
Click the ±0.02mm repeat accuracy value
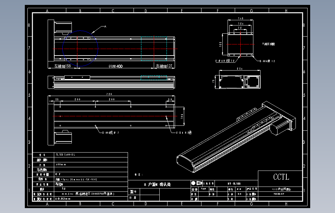63,199
